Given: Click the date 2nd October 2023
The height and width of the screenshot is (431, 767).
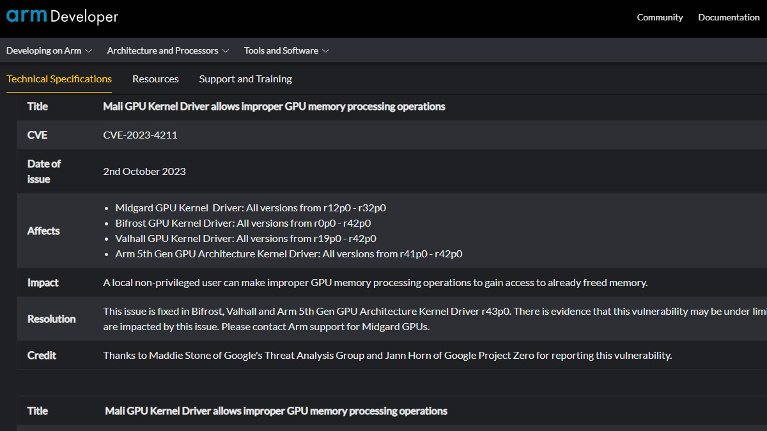Looking at the screenshot, I should pyautogui.click(x=144, y=171).
